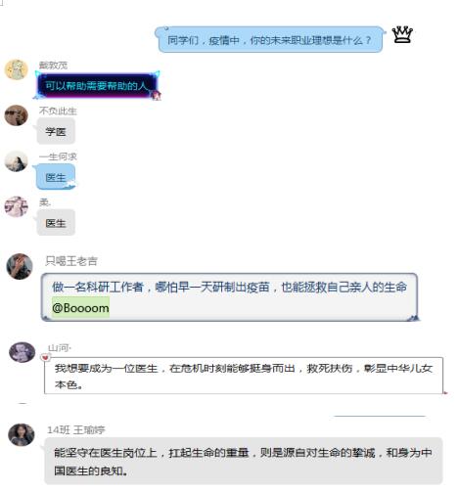The width and height of the screenshot is (458, 492).
Task: Click 山河's message about becoming a doctor
Action: [244, 376]
